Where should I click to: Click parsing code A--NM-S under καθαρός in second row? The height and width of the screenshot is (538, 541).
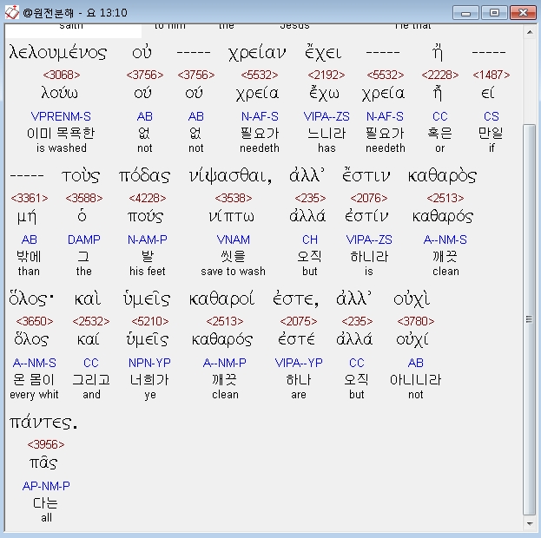coord(445,239)
